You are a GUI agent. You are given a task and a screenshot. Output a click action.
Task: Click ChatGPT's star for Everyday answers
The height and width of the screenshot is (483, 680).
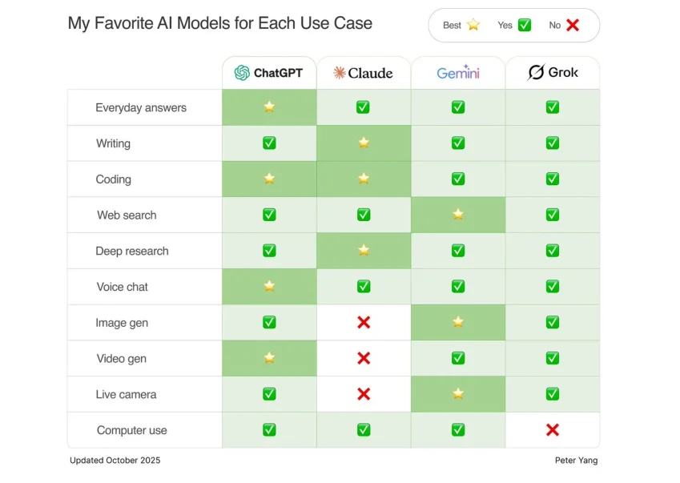(x=269, y=107)
